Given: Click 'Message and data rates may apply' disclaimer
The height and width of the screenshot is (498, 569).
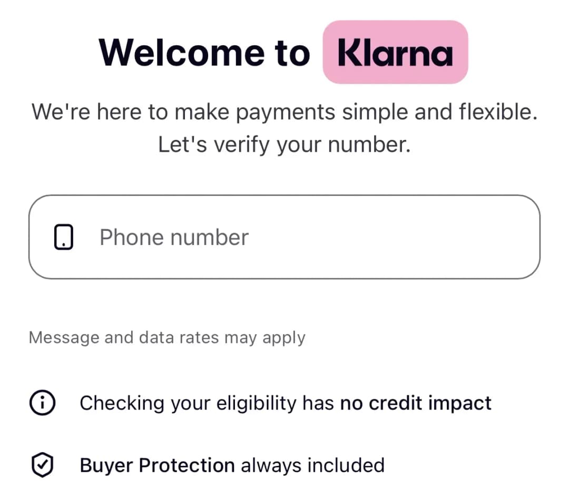Looking at the screenshot, I should [x=168, y=337].
